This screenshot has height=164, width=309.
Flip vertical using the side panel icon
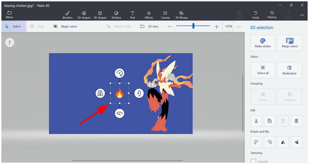296,142
